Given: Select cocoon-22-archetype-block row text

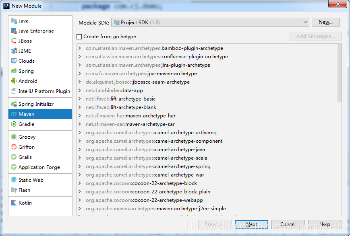Looking at the screenshot, I should click(x=141, y=183).
